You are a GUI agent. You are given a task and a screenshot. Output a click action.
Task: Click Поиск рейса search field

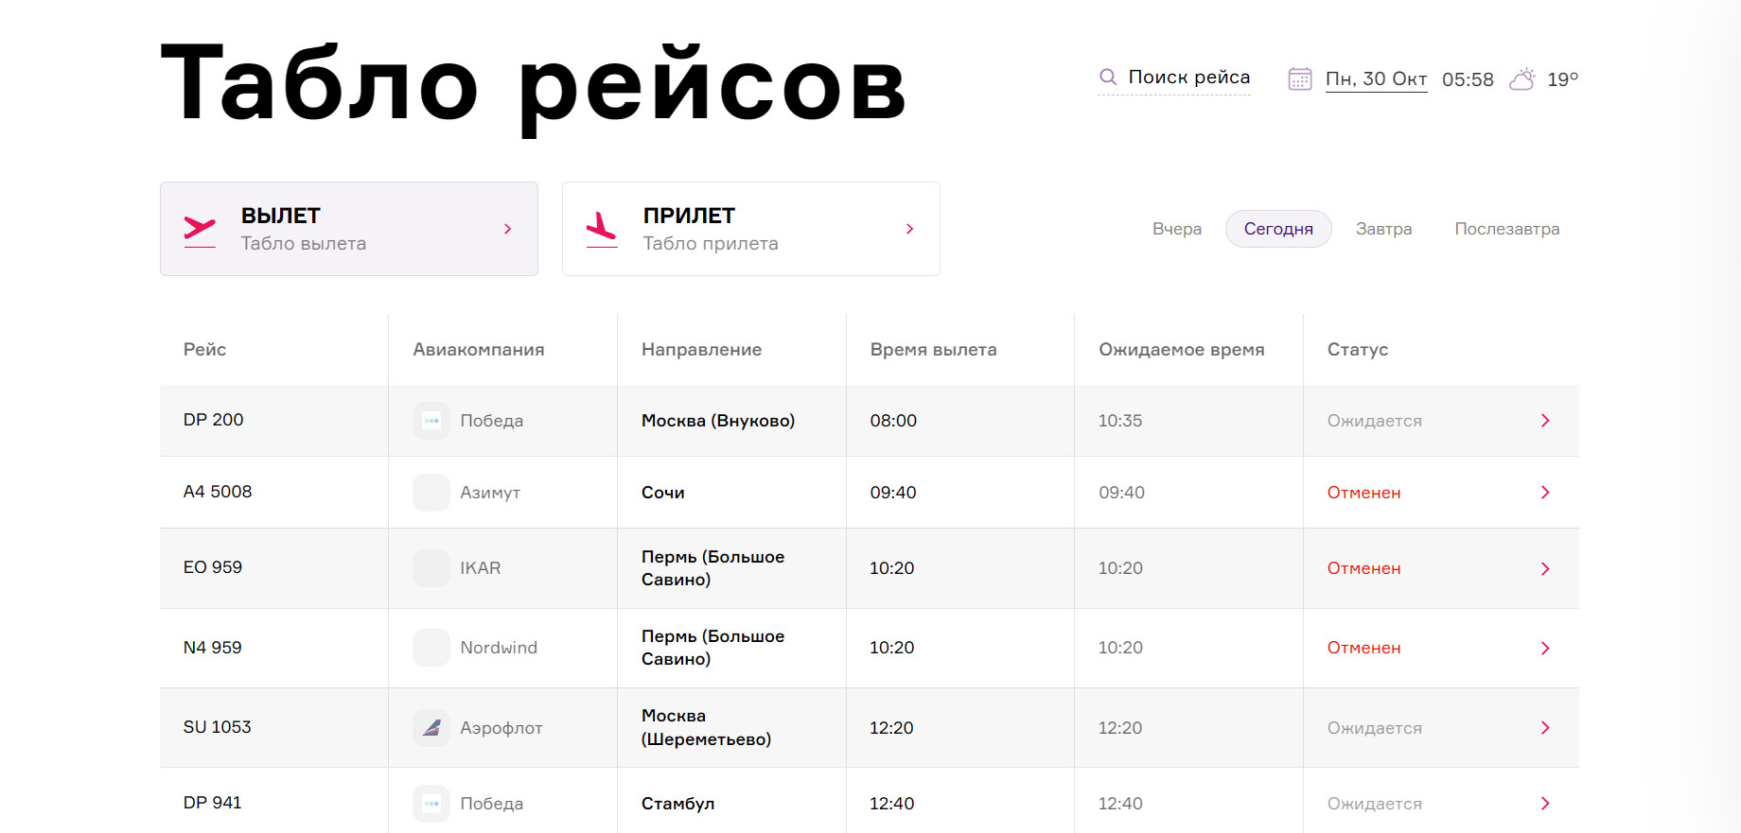(1174, 78)
